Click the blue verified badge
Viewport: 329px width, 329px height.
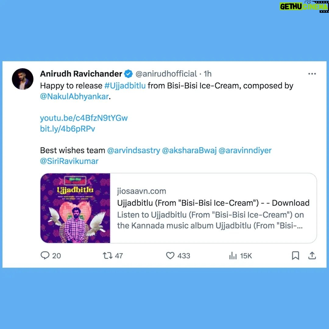click(x=129, y=74)
